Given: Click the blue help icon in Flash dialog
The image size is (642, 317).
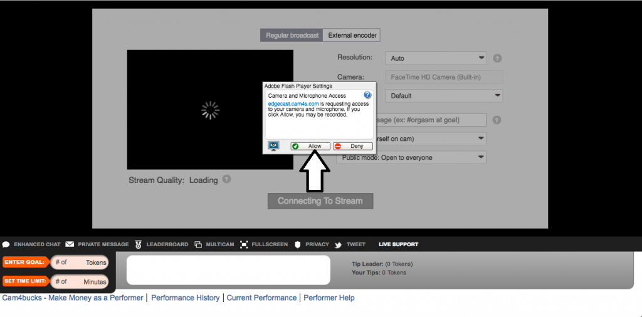Looking at the screenshot, I should click(367, 95).
